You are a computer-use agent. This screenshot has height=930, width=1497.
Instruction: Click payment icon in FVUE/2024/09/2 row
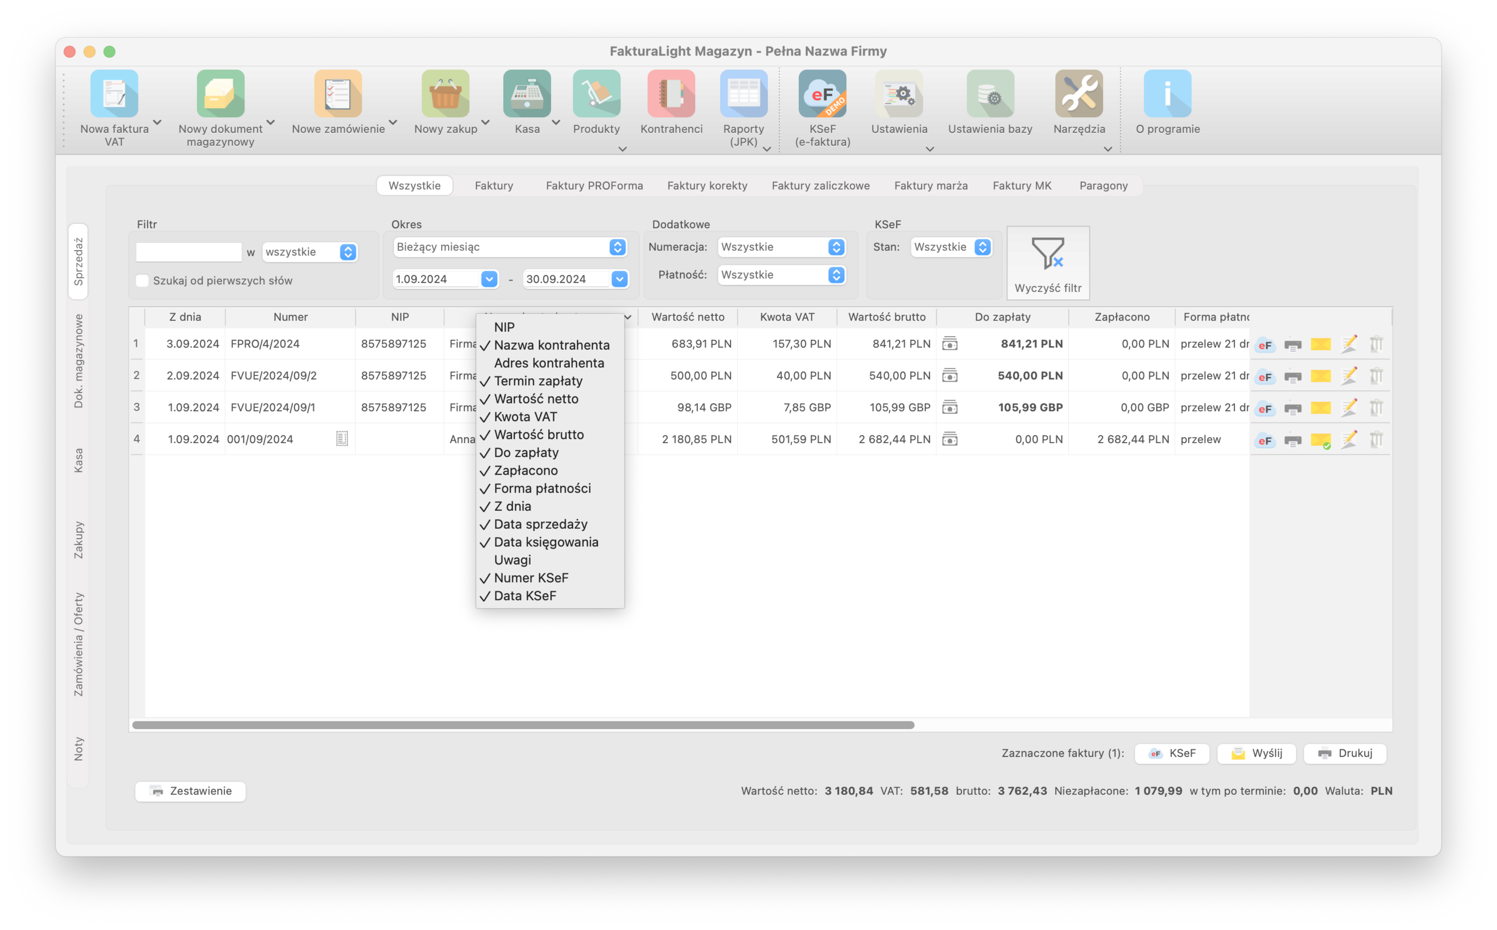(x=950, y=376)
